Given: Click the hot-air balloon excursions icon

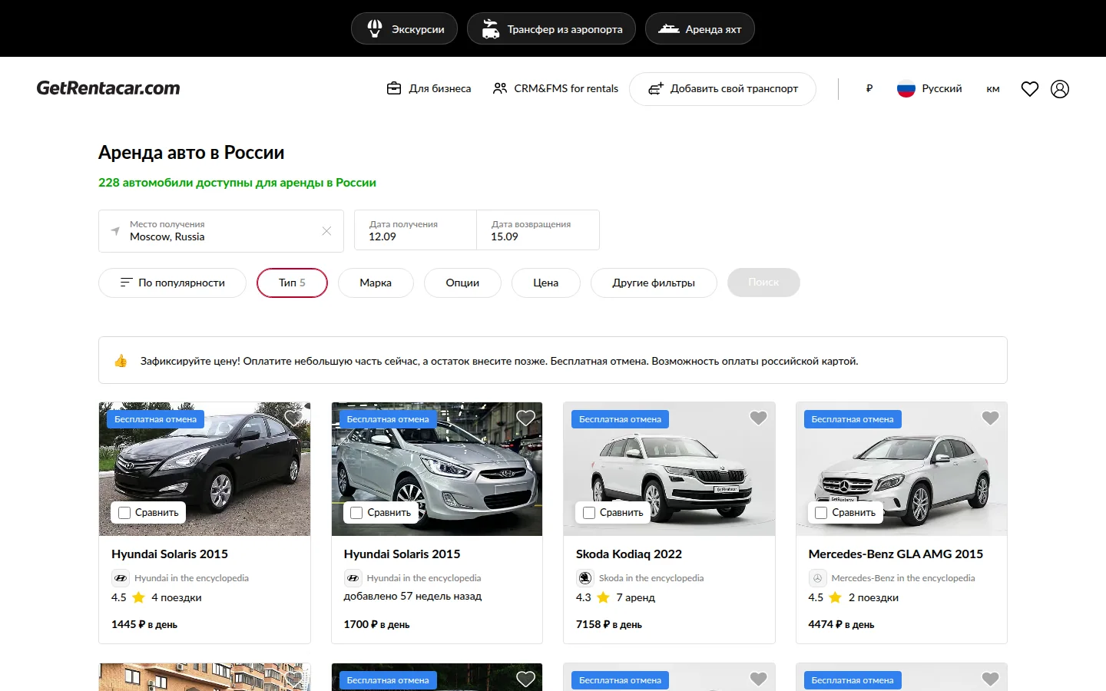Looking at the screenshot, I should coord(375,28).
